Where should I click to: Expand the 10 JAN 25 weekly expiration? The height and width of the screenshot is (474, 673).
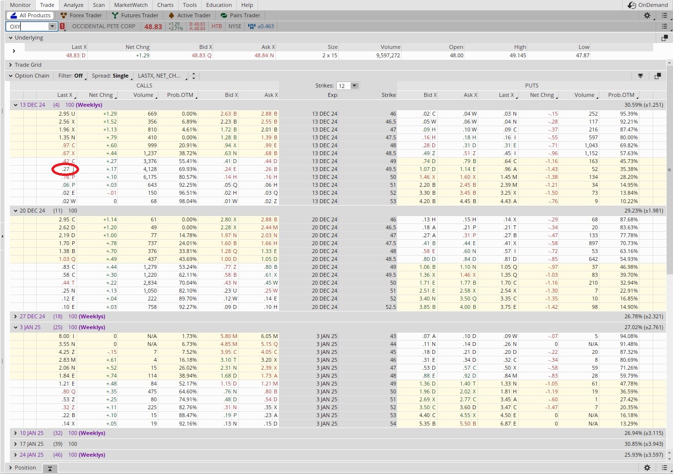coord(16,433)
